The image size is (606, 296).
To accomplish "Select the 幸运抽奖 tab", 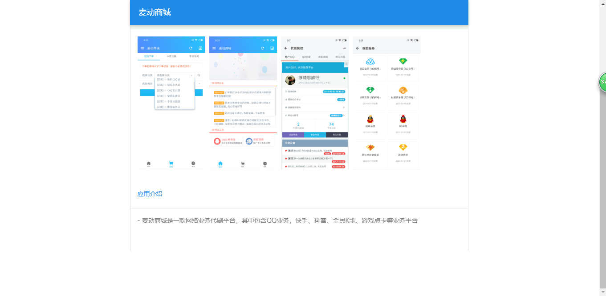I will coord(194,56).
